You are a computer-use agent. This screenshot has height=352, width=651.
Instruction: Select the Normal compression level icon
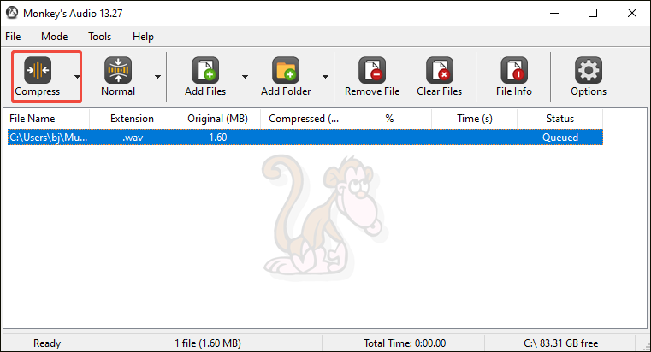pos(118,70)
